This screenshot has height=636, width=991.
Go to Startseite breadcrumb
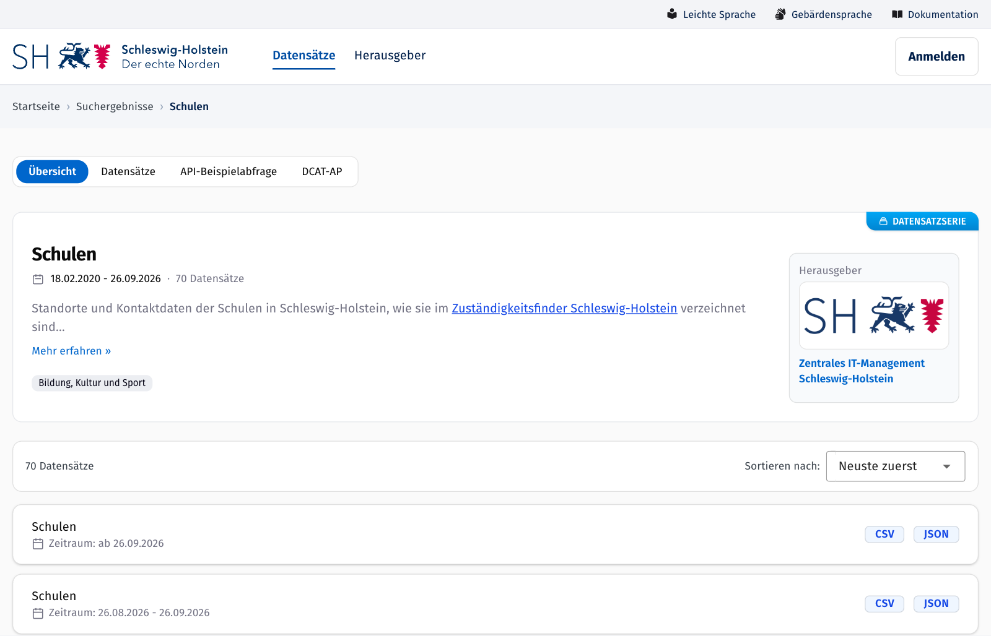[36, 106]
